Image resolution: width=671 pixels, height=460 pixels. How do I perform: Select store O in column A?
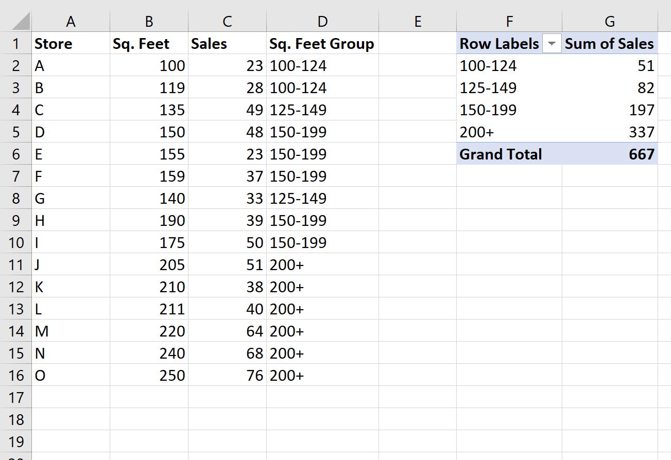pyautogui.click(x=71, y=376)
